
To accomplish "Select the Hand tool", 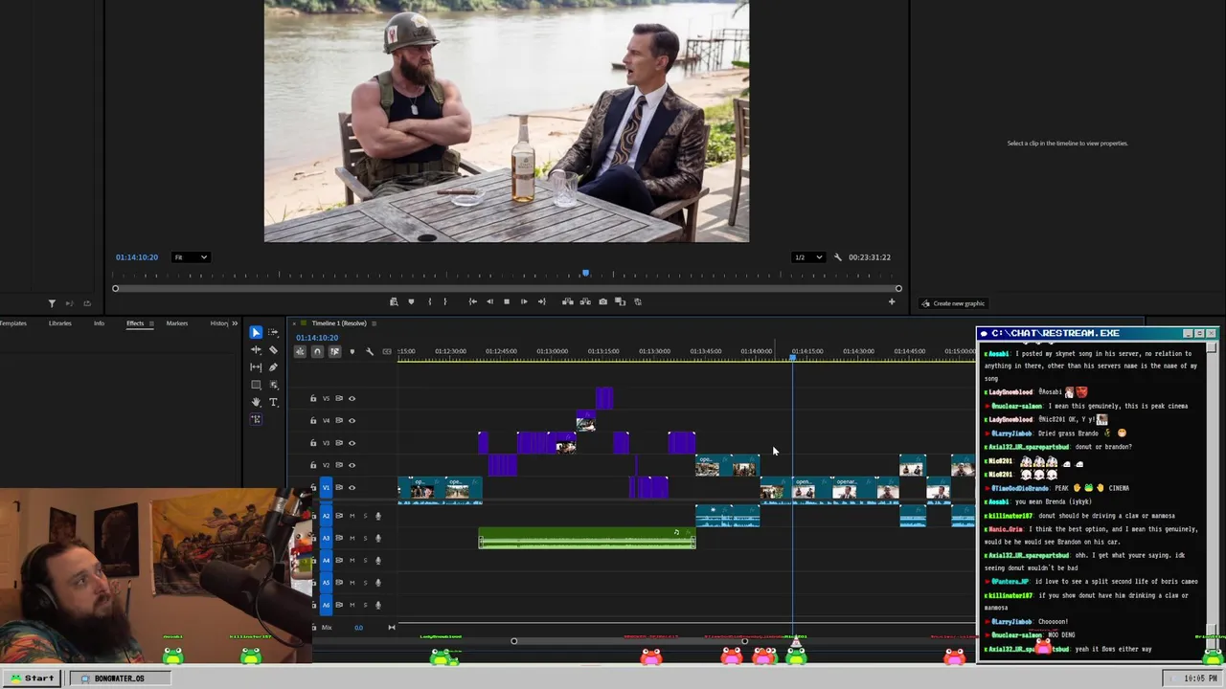I will 256,402.
